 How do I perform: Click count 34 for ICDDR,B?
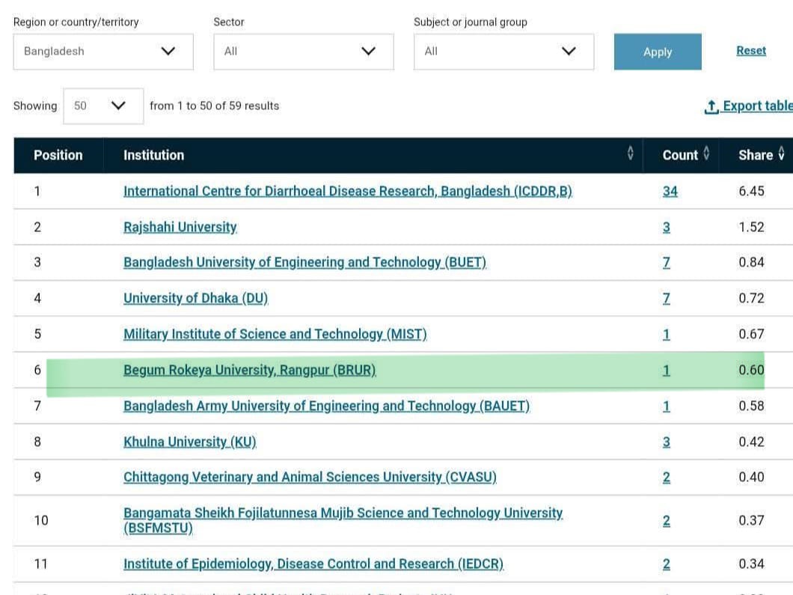670,192
